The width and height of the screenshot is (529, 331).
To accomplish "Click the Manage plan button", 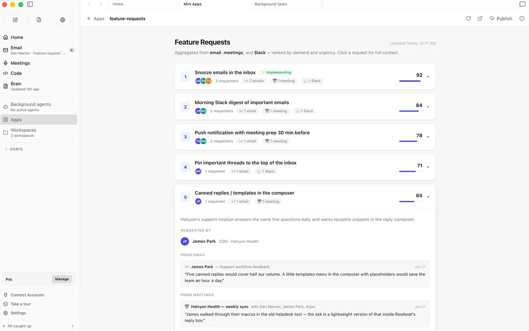I will coord(62,279).
